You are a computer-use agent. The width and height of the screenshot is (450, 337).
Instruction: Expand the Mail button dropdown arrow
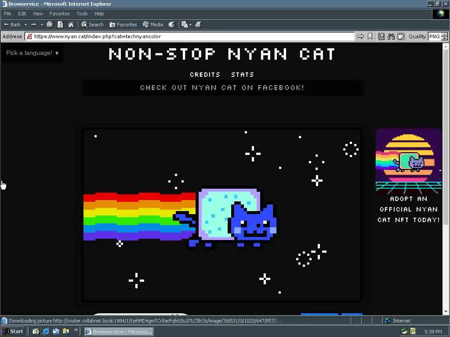191,25
